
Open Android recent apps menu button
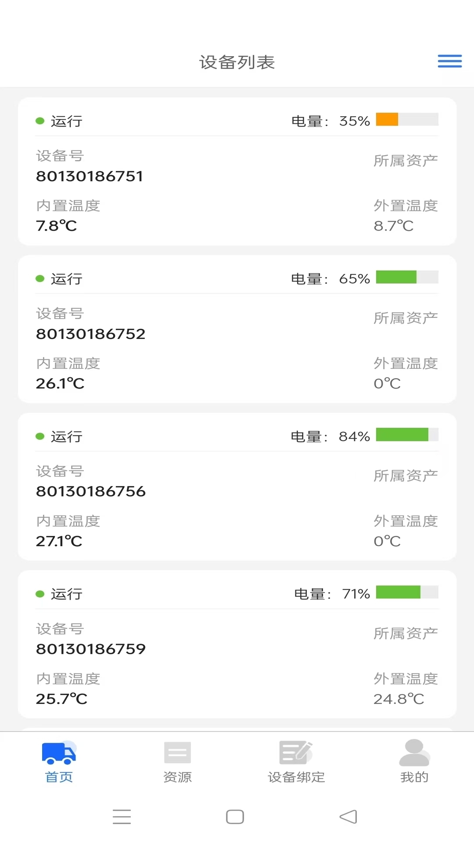122,817
